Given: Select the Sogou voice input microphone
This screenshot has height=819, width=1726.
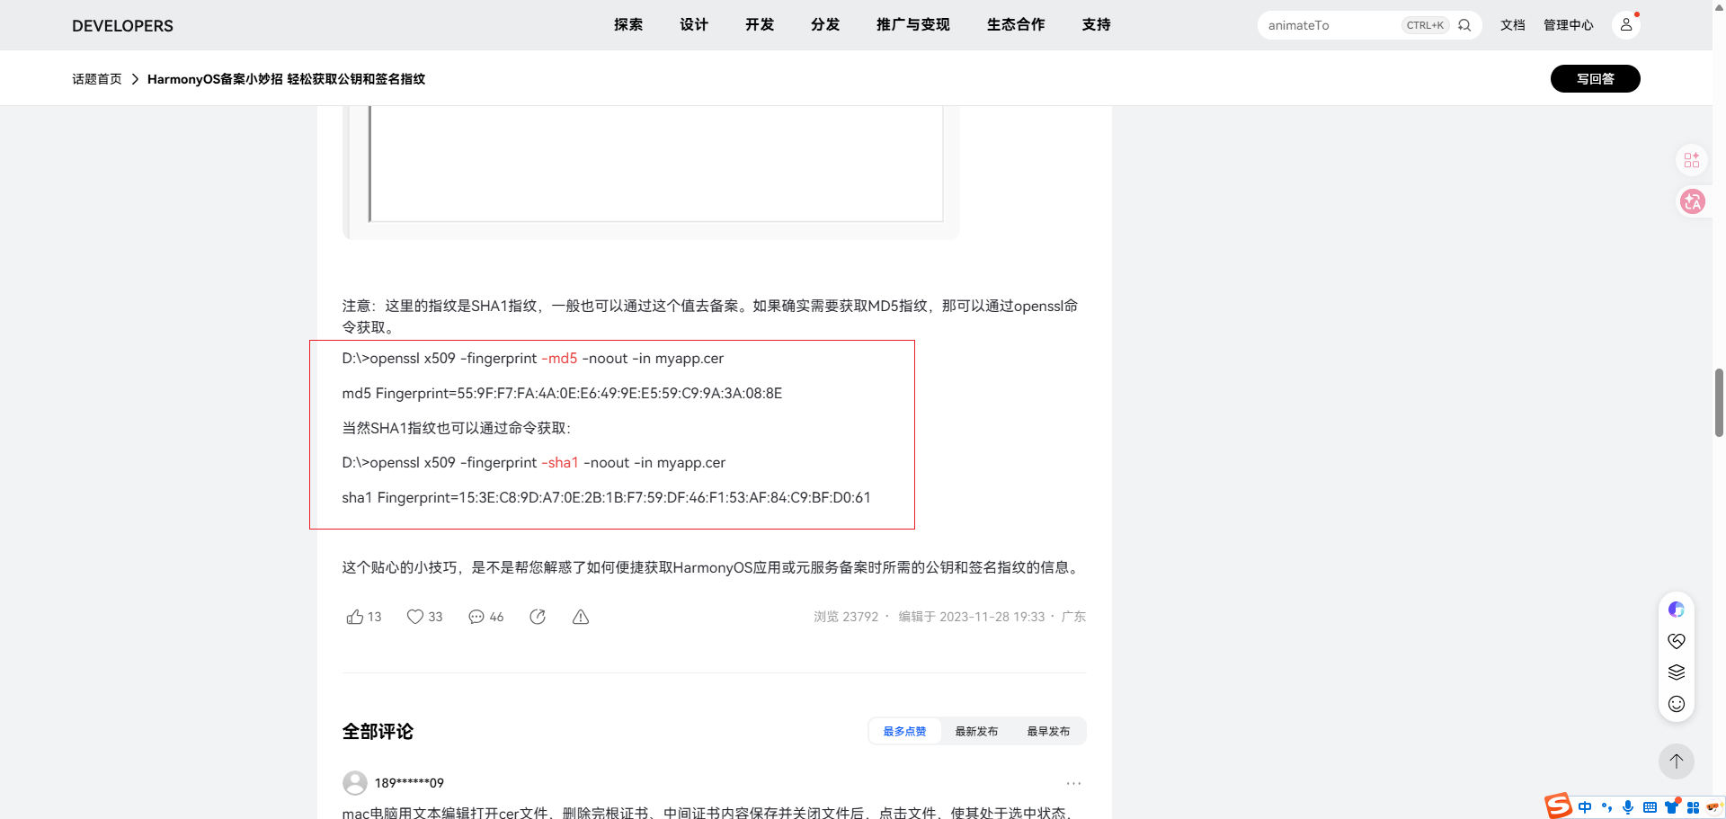Looking at the screenshot, I should (x=1627, y=807).
